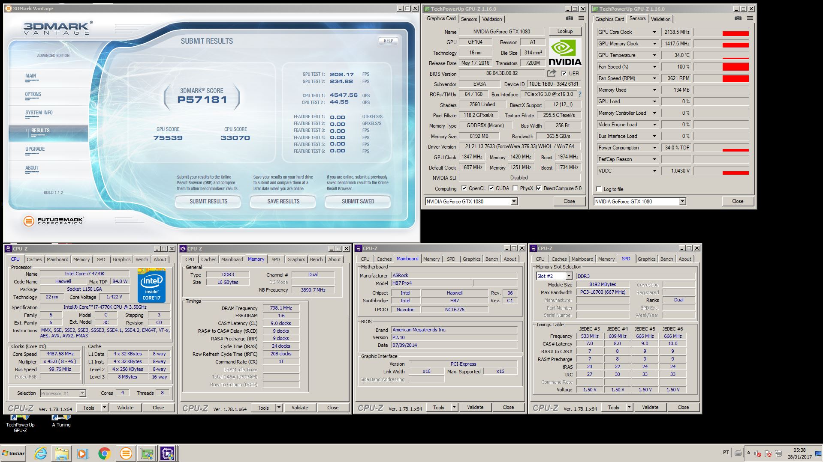Toggle the OpenCL checkbox
Viewport: 823px width, 462px height.
pyautogui.click(x=464, y=188)
